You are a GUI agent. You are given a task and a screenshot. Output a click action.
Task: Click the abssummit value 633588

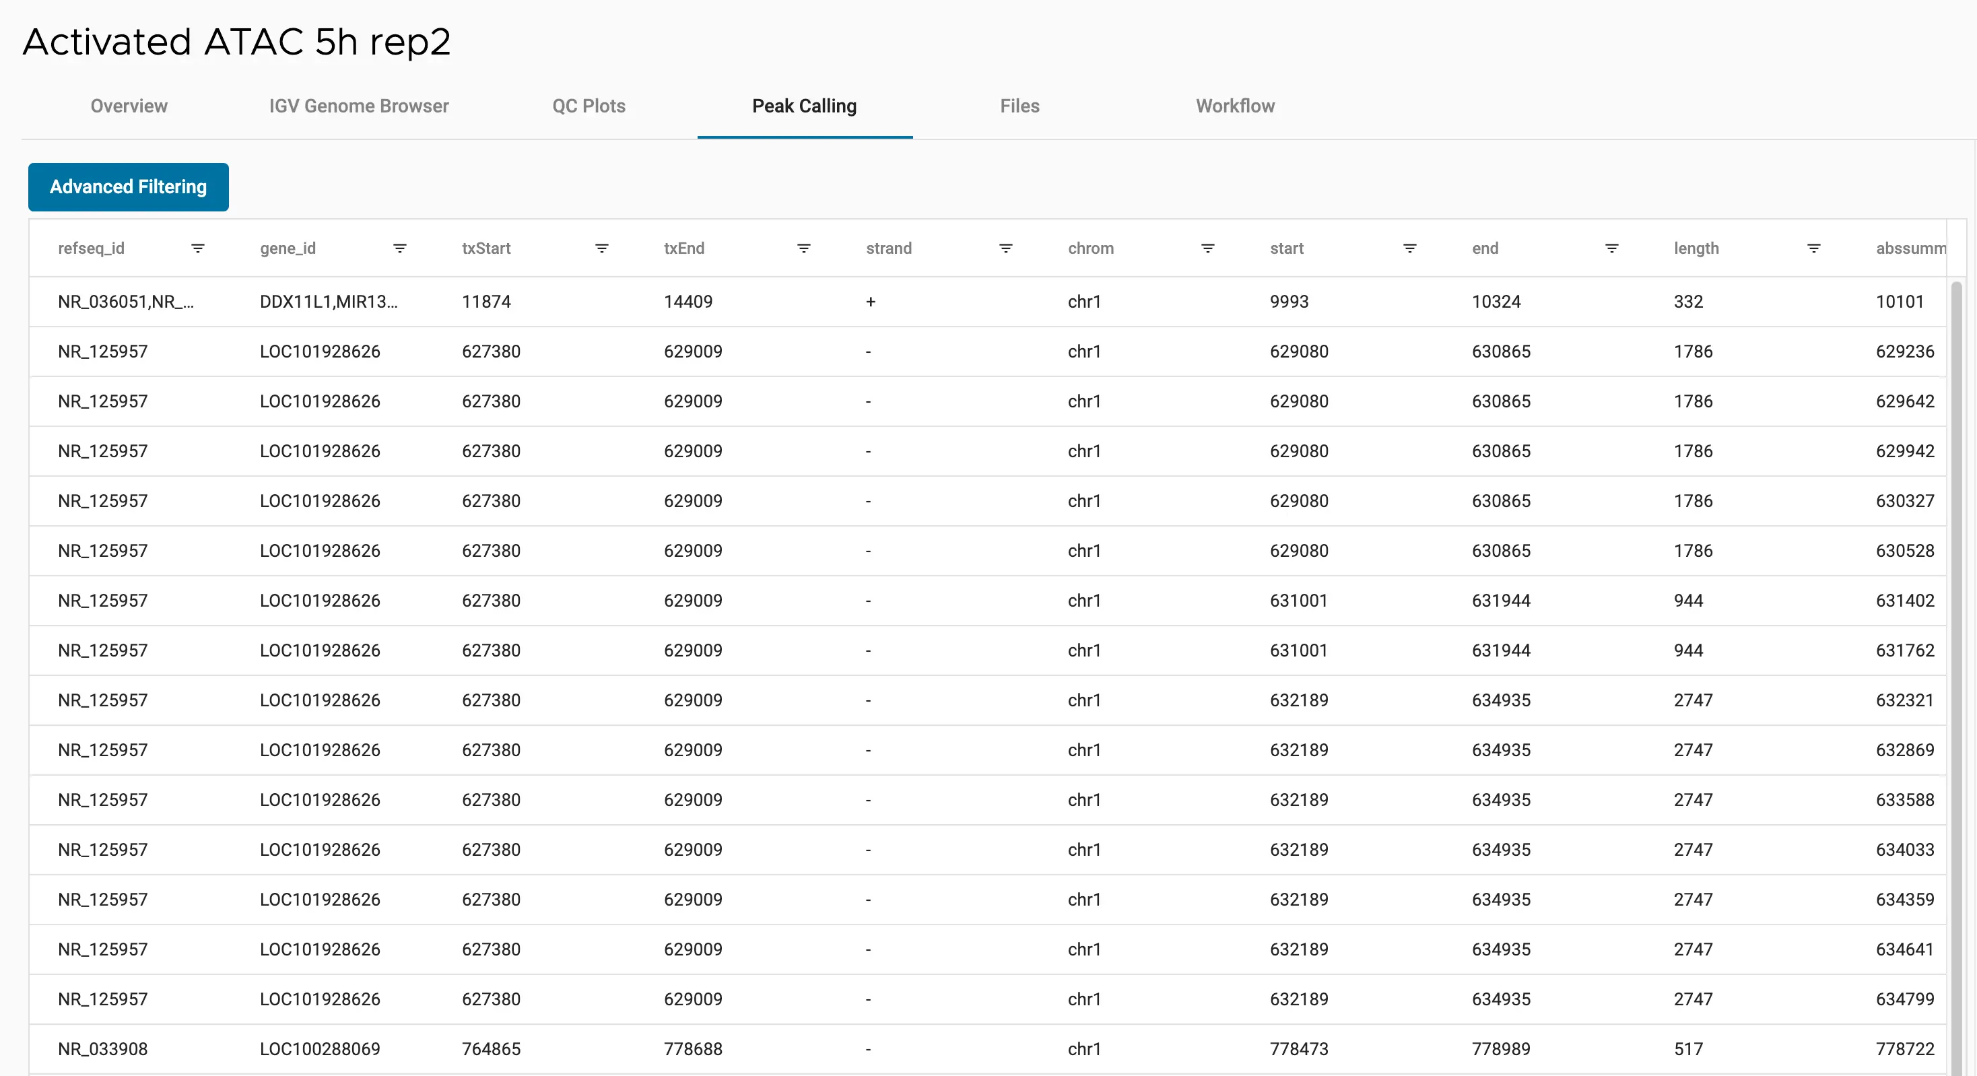click(x=1905, y=801)
